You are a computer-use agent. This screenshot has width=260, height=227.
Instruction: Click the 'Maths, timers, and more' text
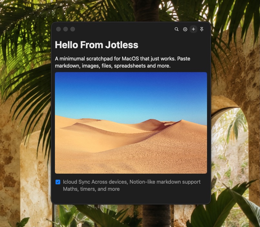click(91, 189)
